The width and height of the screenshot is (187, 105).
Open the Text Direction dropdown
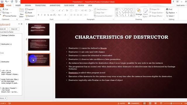coord(101,9)
